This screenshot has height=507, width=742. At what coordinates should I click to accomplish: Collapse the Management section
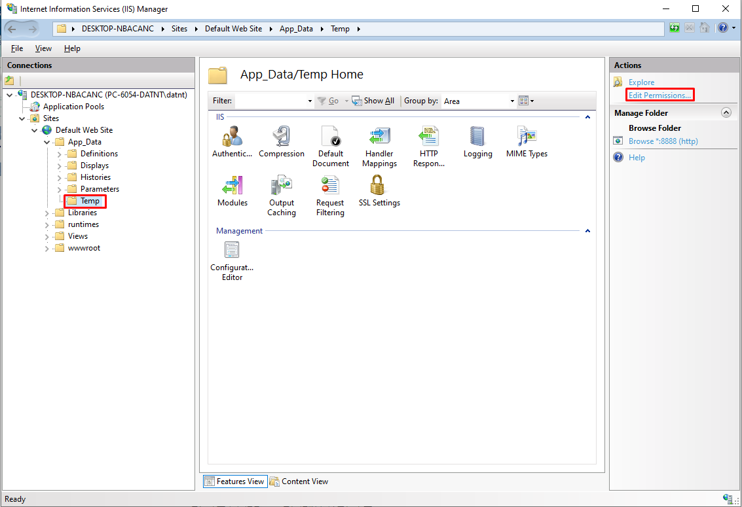(587, 230)
